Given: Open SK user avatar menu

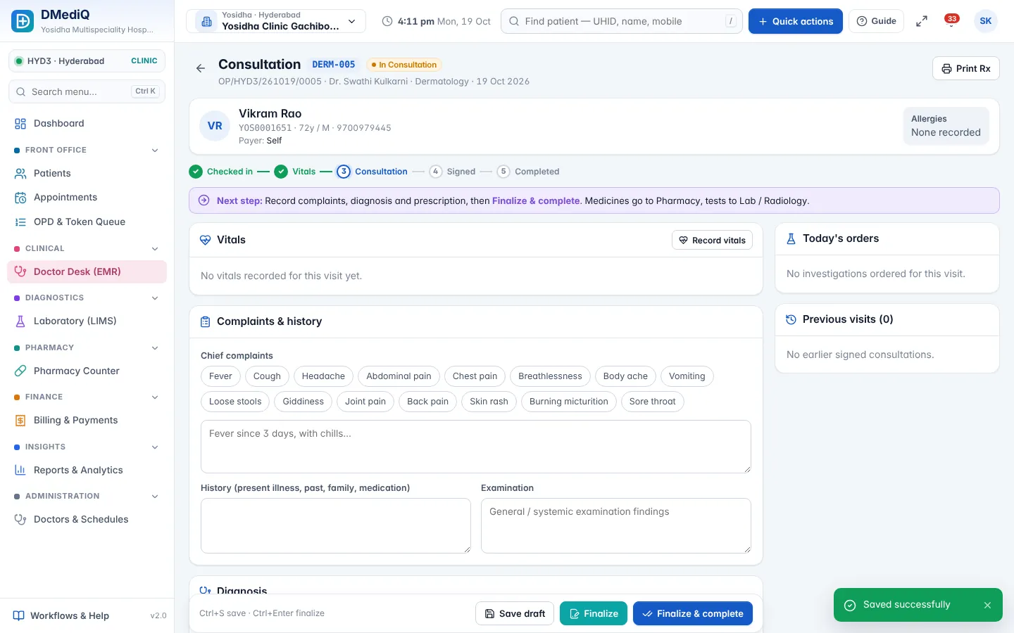Looking at the screenshot, I should click(x=985, y=21).
